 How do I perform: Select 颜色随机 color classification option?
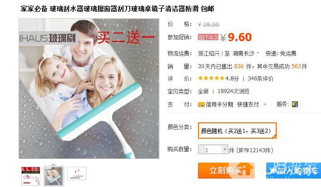tap(237, 131)
